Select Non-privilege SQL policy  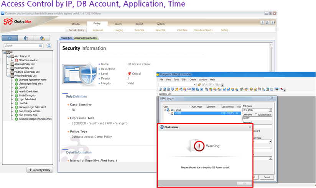point(28,115)
